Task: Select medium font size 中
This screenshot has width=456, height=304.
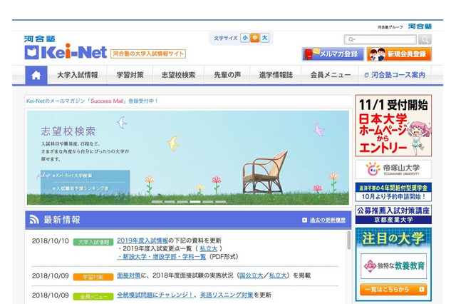Action: tap(255, 38)
